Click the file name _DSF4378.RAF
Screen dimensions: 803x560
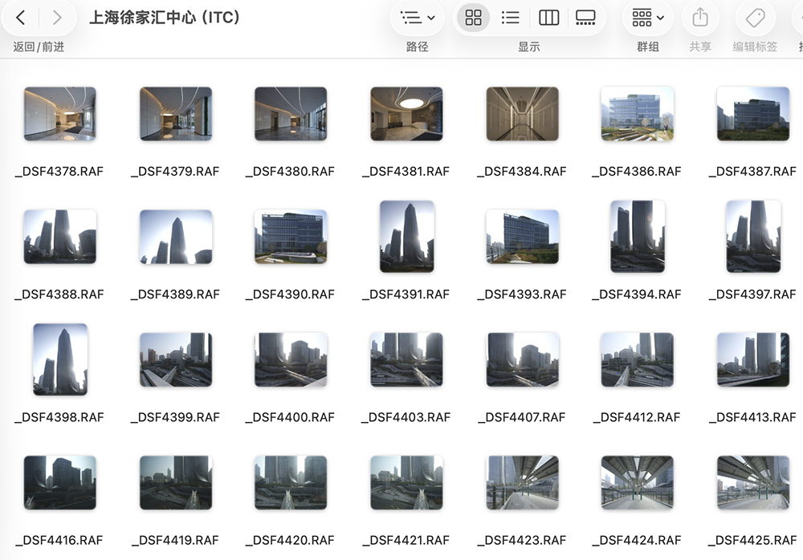(x=59, y=172)
